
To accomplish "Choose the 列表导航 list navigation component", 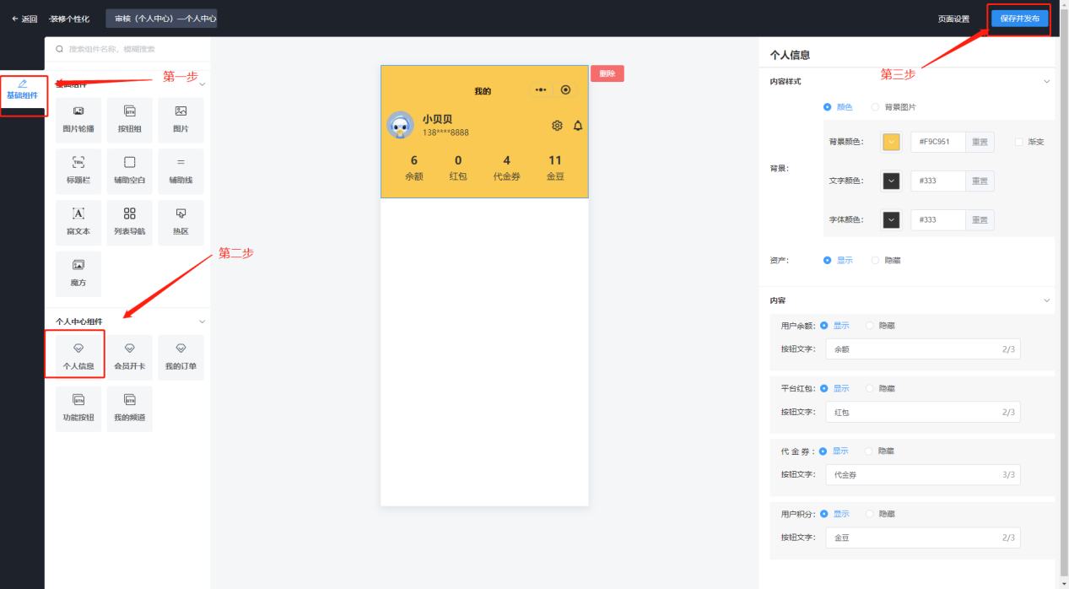I will 129,222.
